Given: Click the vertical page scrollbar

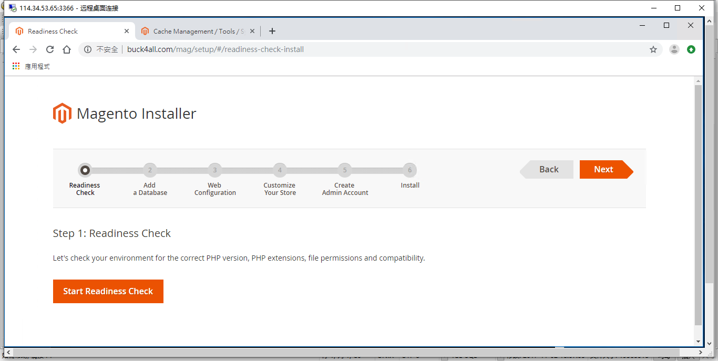Looking at the screenshot, I should pos(698,205).
